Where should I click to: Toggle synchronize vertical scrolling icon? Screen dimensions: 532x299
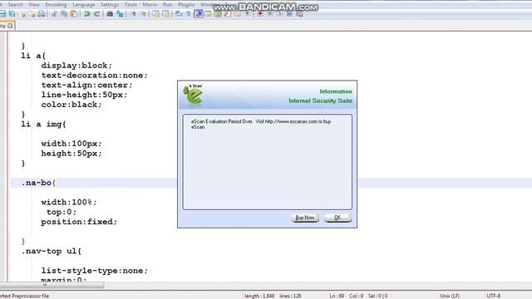155,14
